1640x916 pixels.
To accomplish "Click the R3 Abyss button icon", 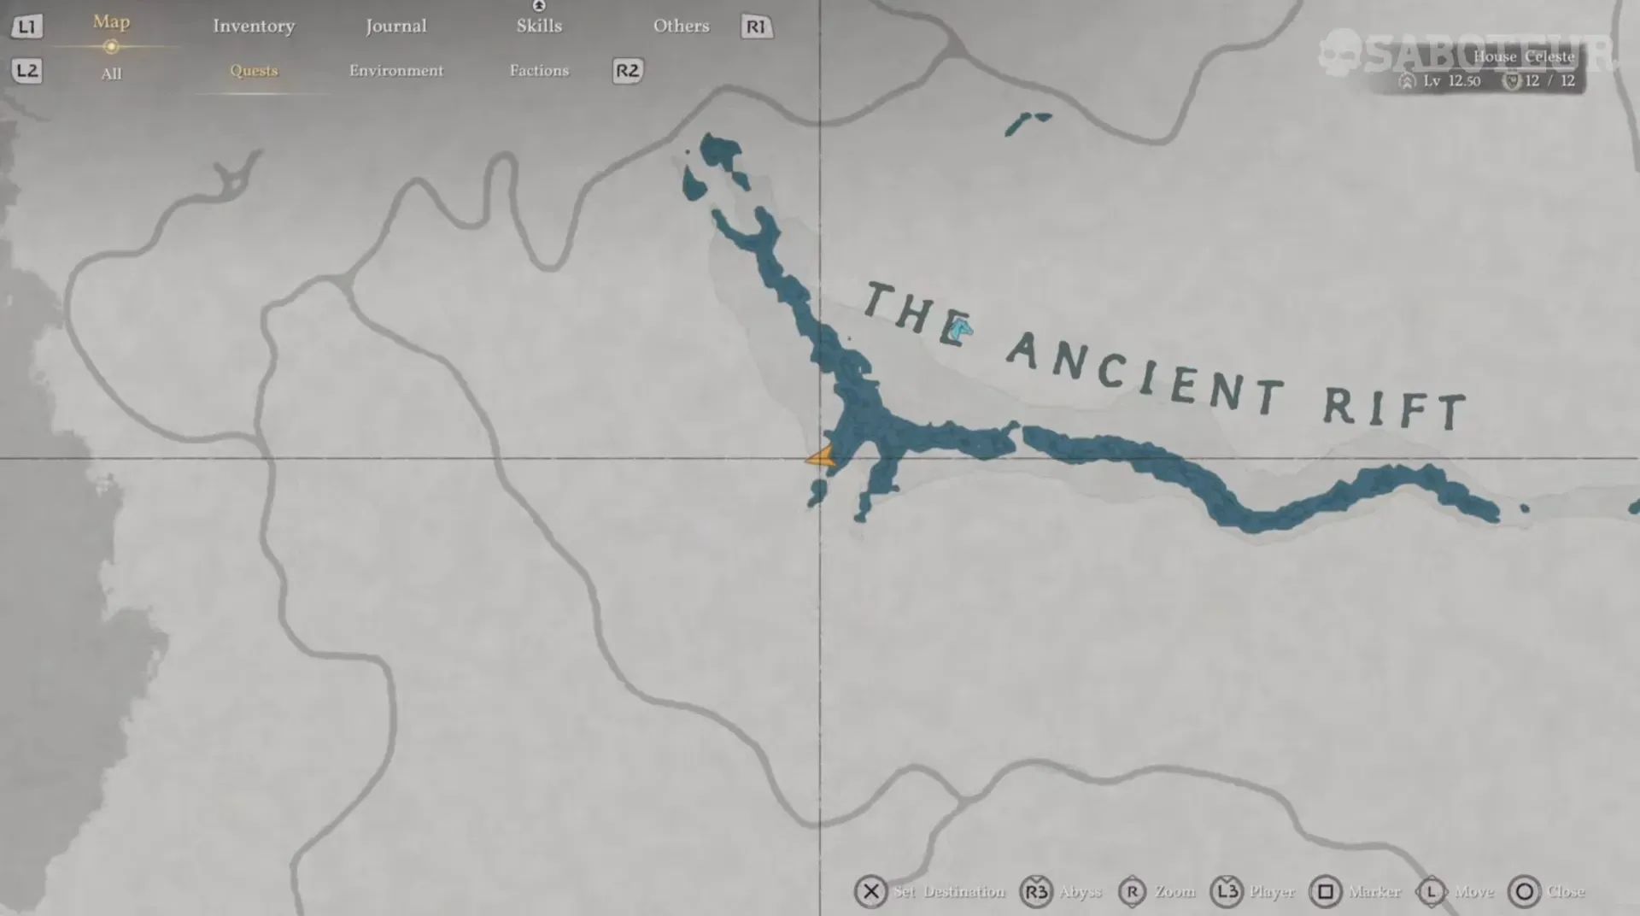I will pos(1035,892).
